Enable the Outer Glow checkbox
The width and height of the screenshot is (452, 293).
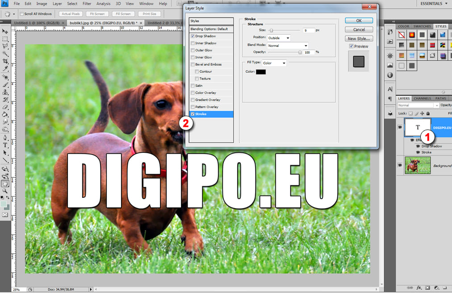[x=193, y=50]
